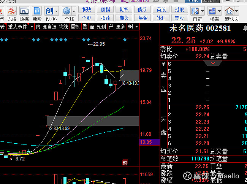
Task: Click the 12.83-13.99 gap zone label
Action: (59, 128)
